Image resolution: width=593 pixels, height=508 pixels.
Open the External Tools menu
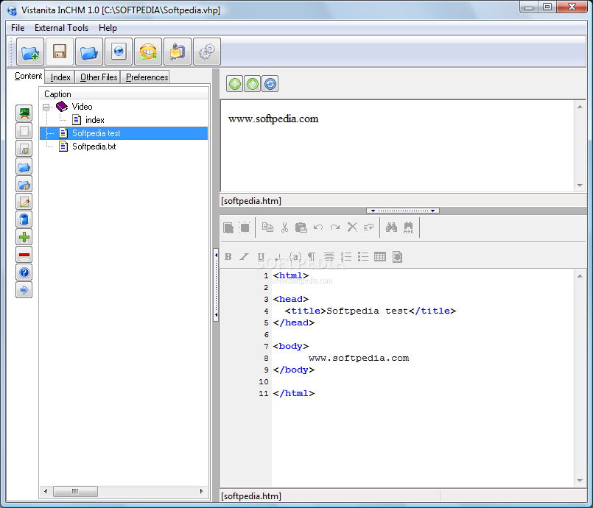(x=61, y=28)
